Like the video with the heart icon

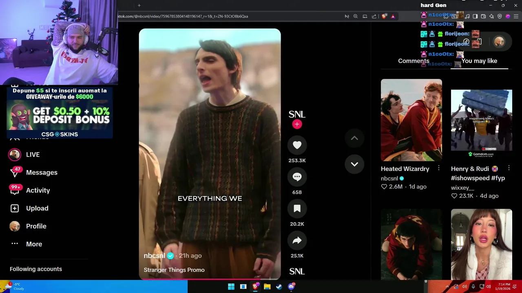pos(297,145)
